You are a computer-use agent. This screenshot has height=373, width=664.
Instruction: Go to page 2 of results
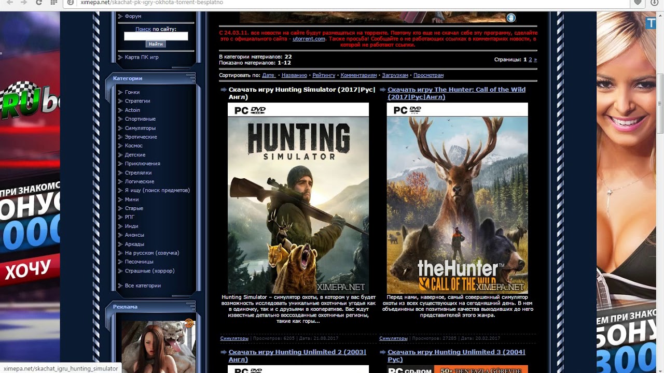point(530,60)
